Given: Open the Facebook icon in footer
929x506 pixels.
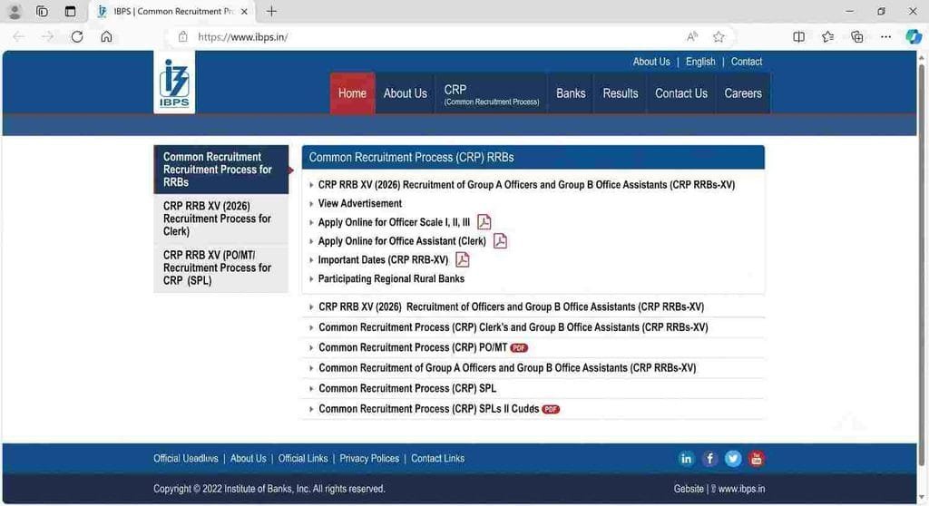Looking at the screenshot, I should pyautogui.click(x=709, y=459).
